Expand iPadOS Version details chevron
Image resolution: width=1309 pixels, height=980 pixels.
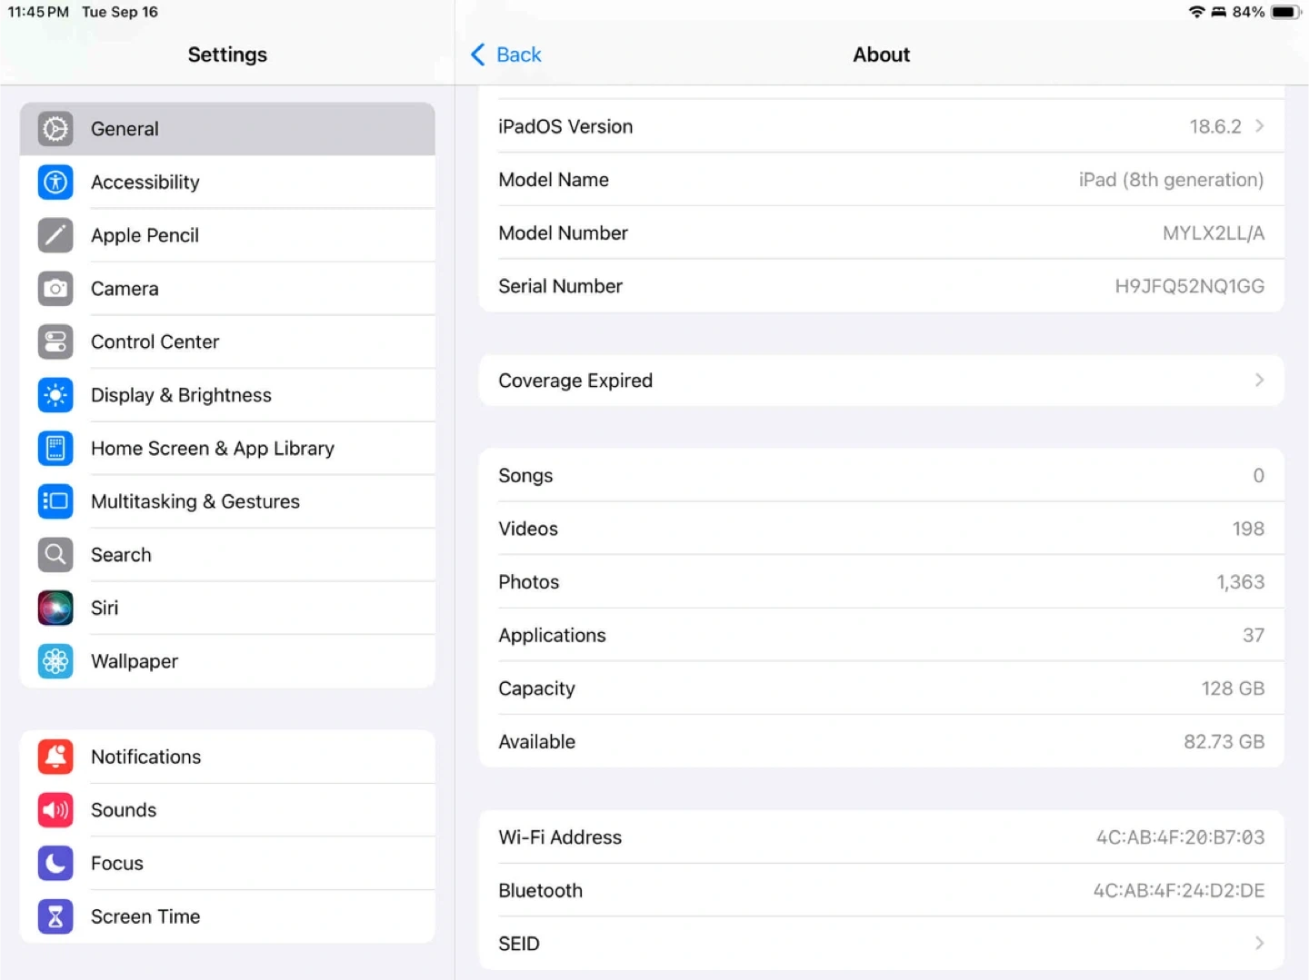point(1259,126)
